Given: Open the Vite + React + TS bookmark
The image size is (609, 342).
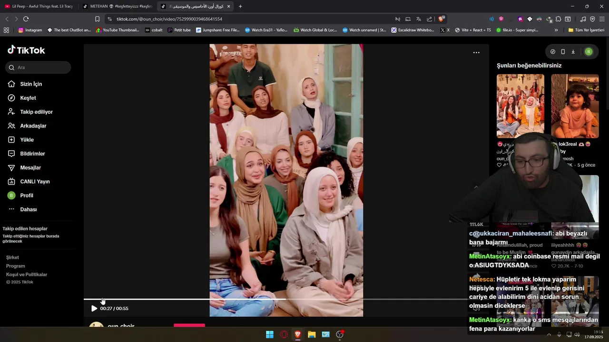Looking at the screenshot, I should click(x=473, y=30).
